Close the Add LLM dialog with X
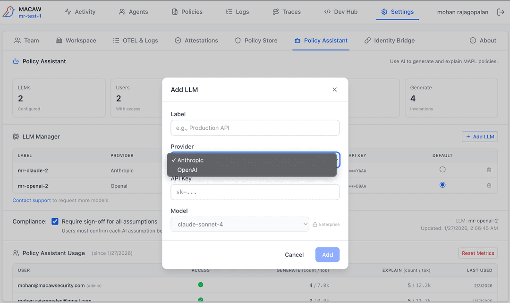 pos(335,90)
